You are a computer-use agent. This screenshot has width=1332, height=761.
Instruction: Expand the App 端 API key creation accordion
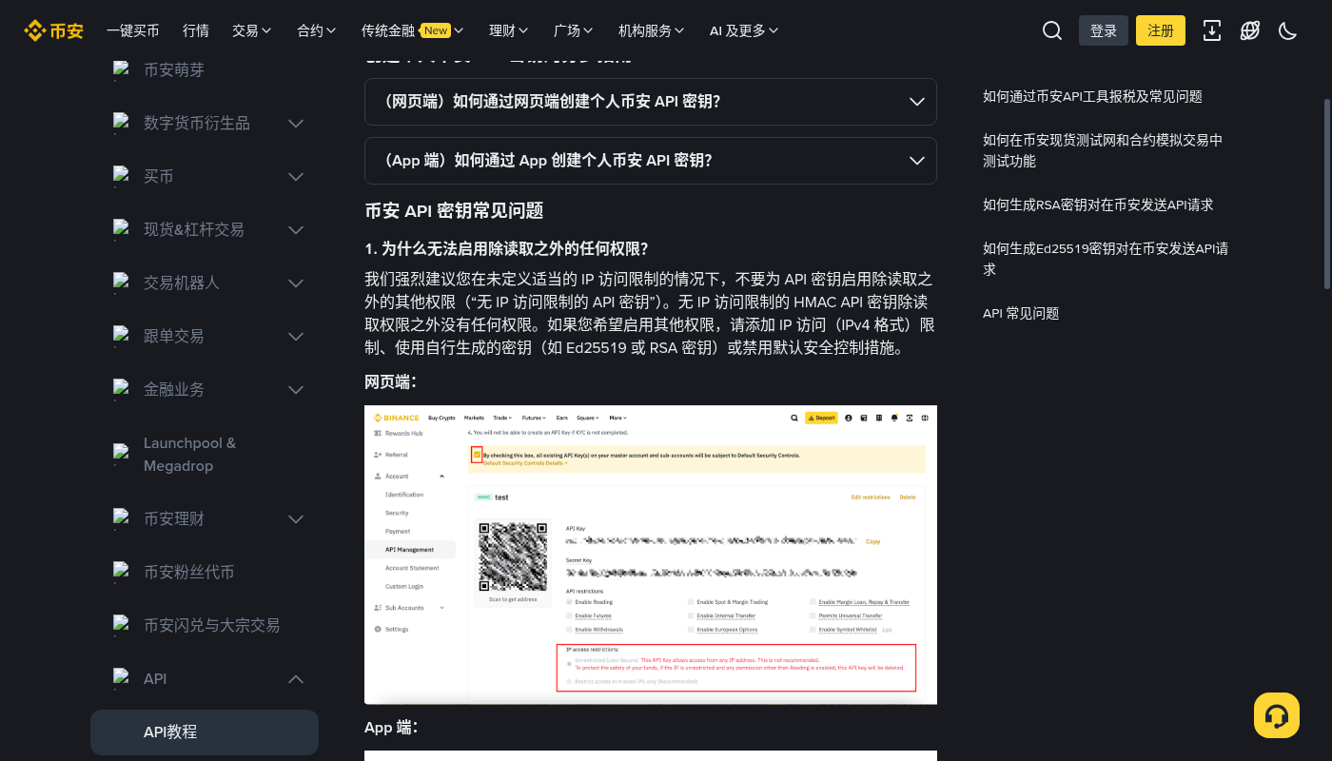pos(651,161)
